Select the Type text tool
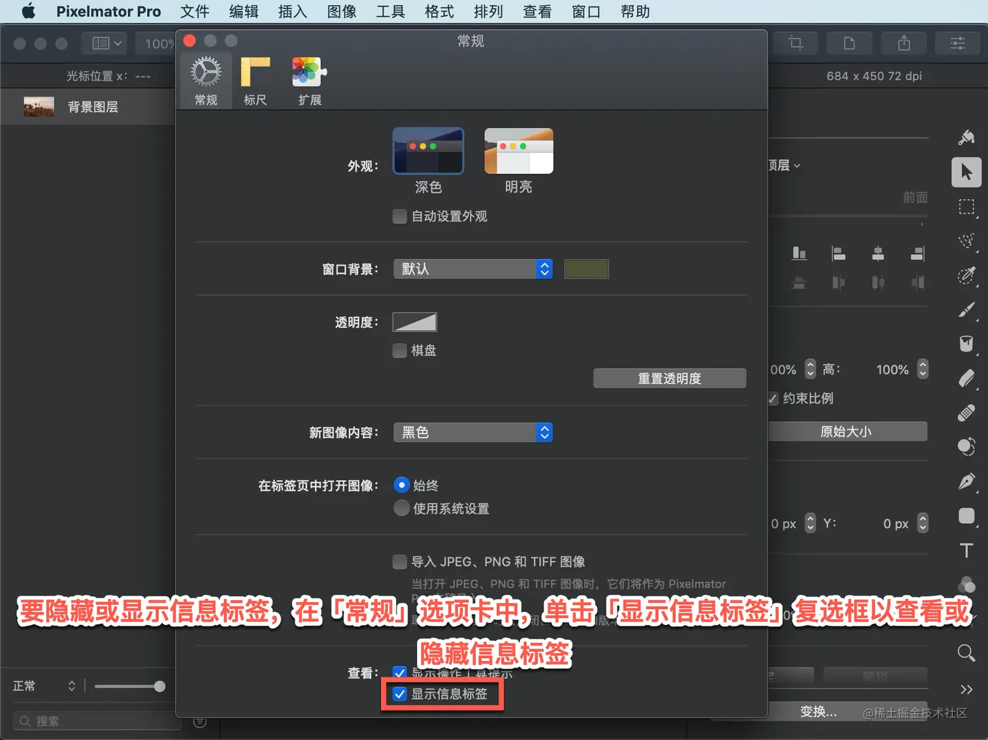The height and width of the screenshot is (740, 988). (x=966, y=551)
